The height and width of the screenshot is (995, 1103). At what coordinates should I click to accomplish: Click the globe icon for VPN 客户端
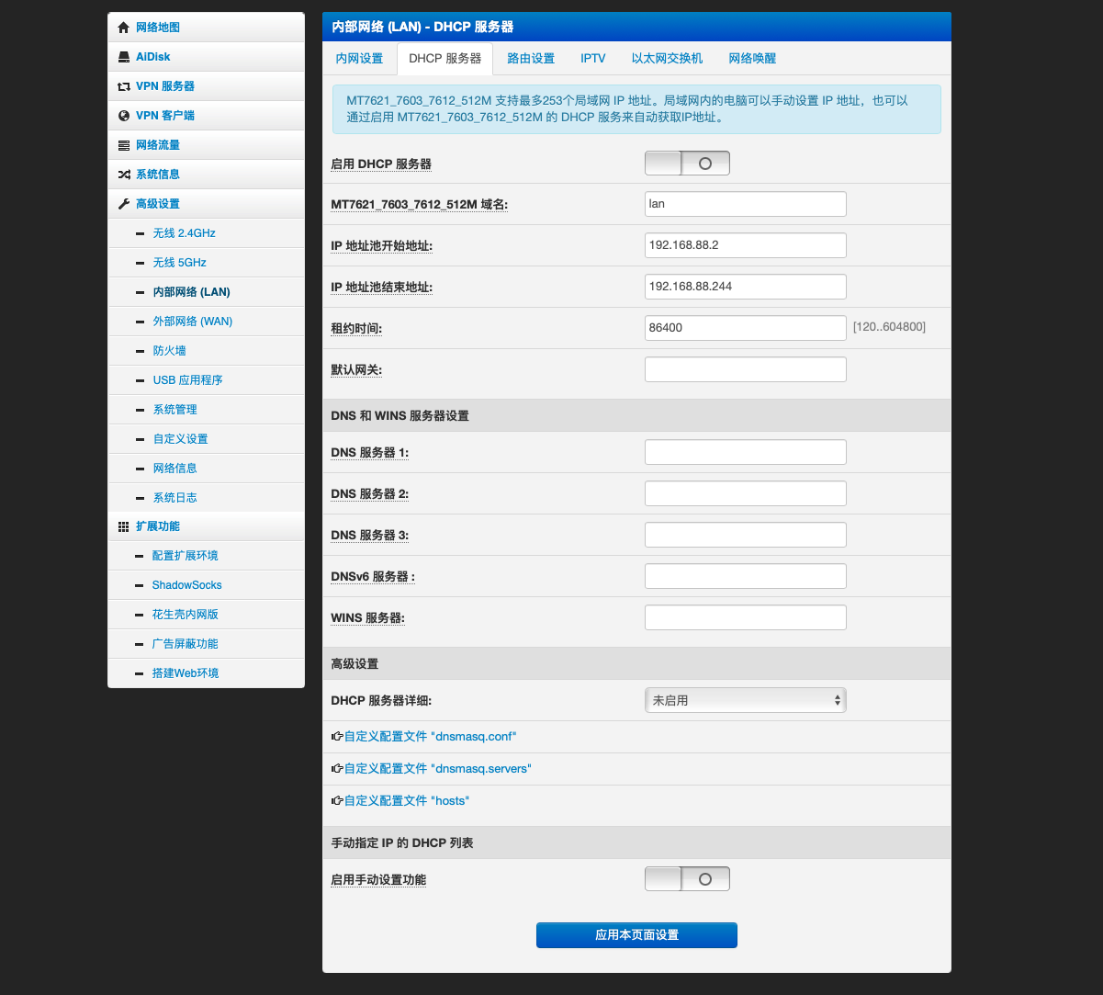coord(124,116)
